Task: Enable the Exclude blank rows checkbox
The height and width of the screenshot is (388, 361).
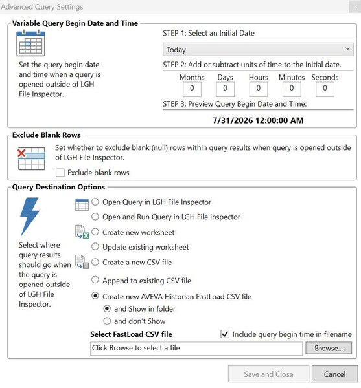Action: tap(60, 173)
